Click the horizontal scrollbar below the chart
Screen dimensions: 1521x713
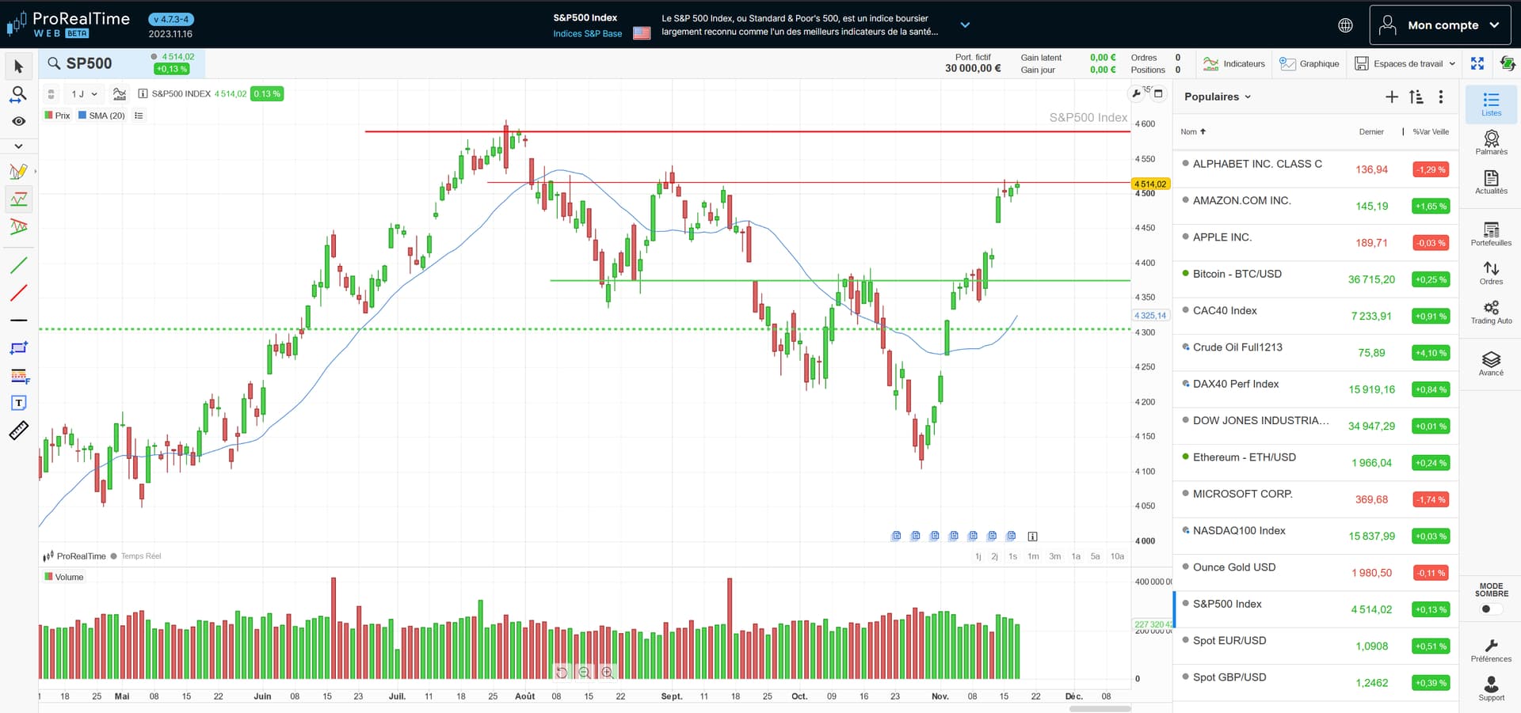[x=1100, y=708]
